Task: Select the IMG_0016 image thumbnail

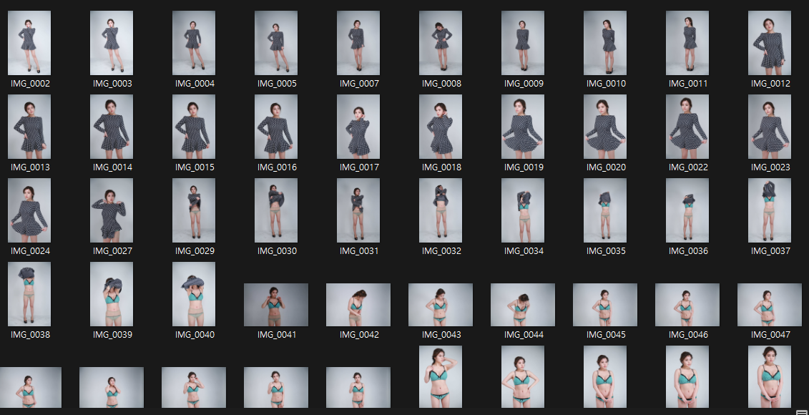Action: click(x=276, y=127)
